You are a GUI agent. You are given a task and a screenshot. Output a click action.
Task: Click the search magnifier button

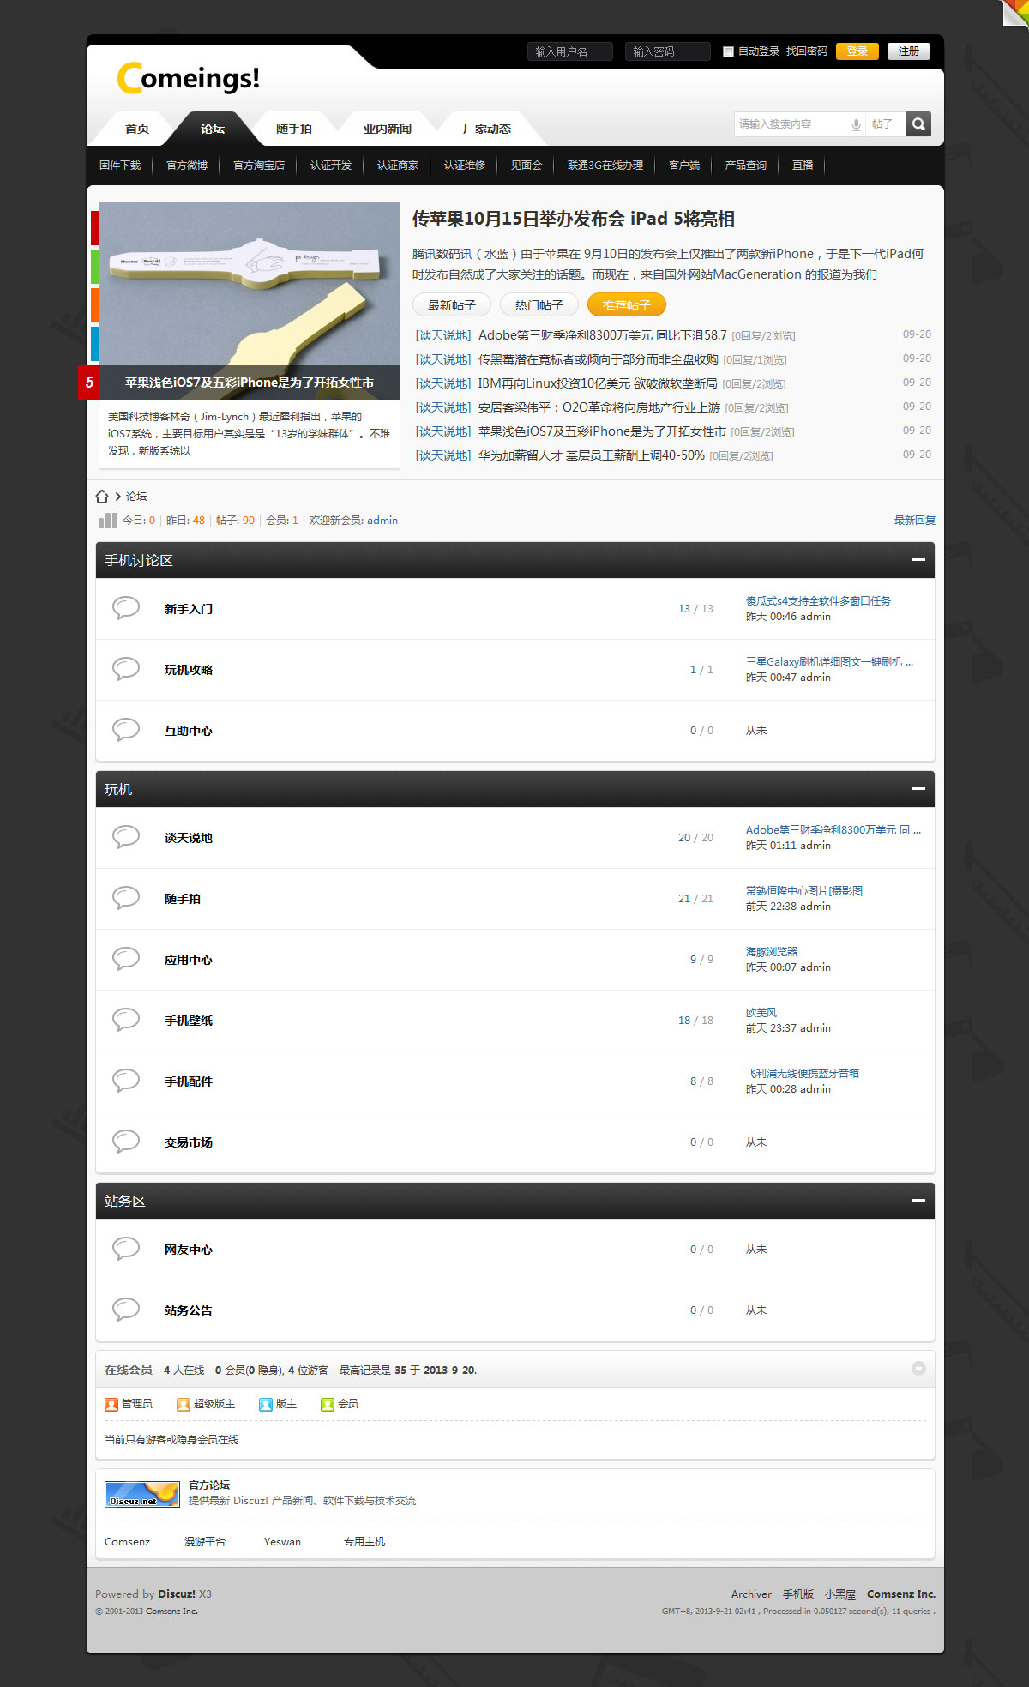tap(918, 124)
